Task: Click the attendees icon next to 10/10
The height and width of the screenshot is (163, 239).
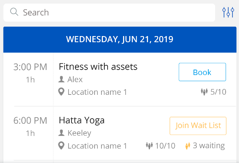Action: click(x=149, y=146)
